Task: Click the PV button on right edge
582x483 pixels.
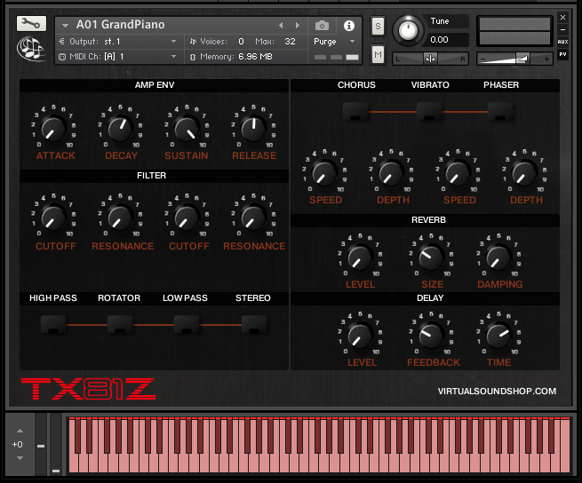Action: pyautogui.click(x=562, y=54)
